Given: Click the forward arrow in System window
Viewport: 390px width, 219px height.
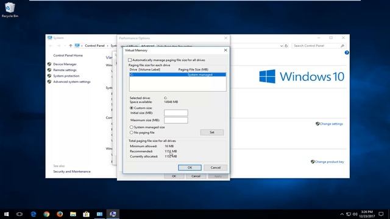Looking at the screenshot, I should tap(58, 46).
